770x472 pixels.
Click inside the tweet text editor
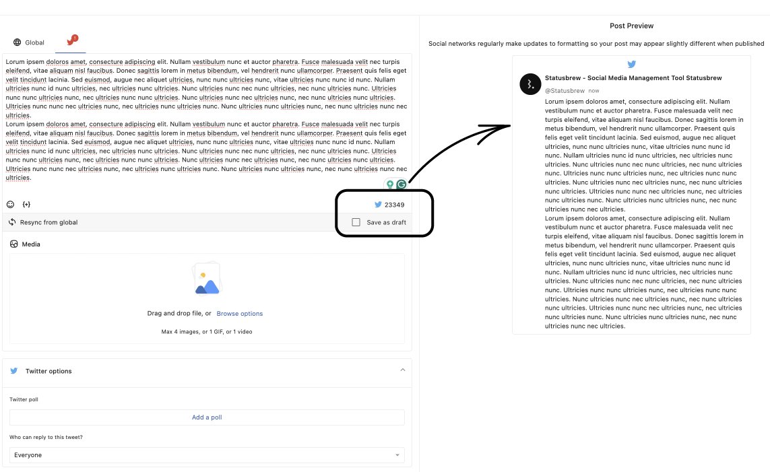click(x=207, y=120)
